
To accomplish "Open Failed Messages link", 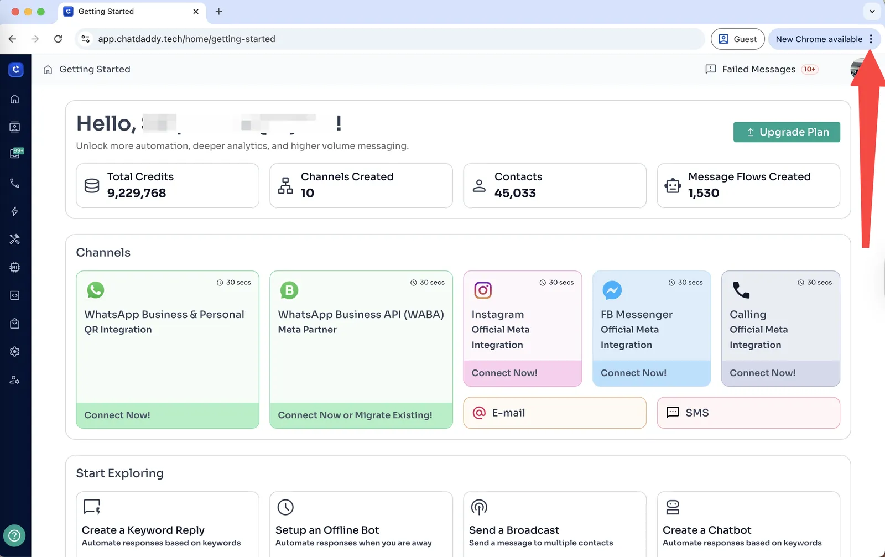I will [x=758, y=69].
